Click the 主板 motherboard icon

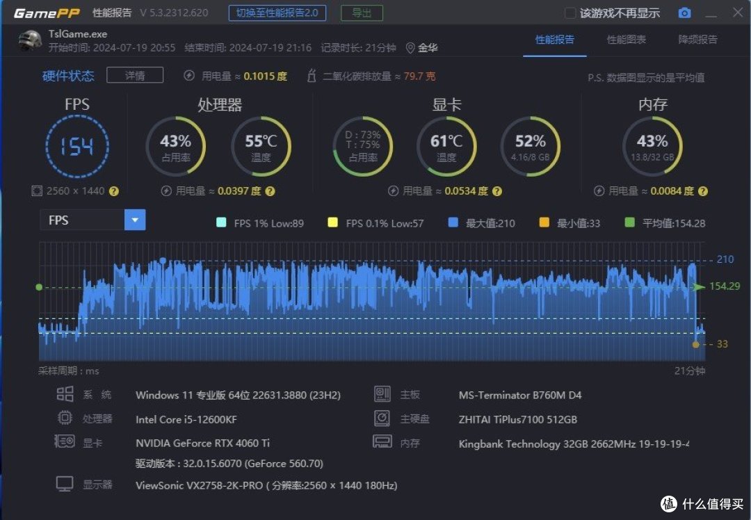coord(382,394)
